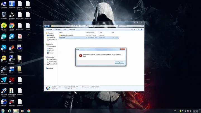The width and height of the screenshot is (201, 113).
Task: Sort by the Date modified column
Action: (x=90, y=32)
